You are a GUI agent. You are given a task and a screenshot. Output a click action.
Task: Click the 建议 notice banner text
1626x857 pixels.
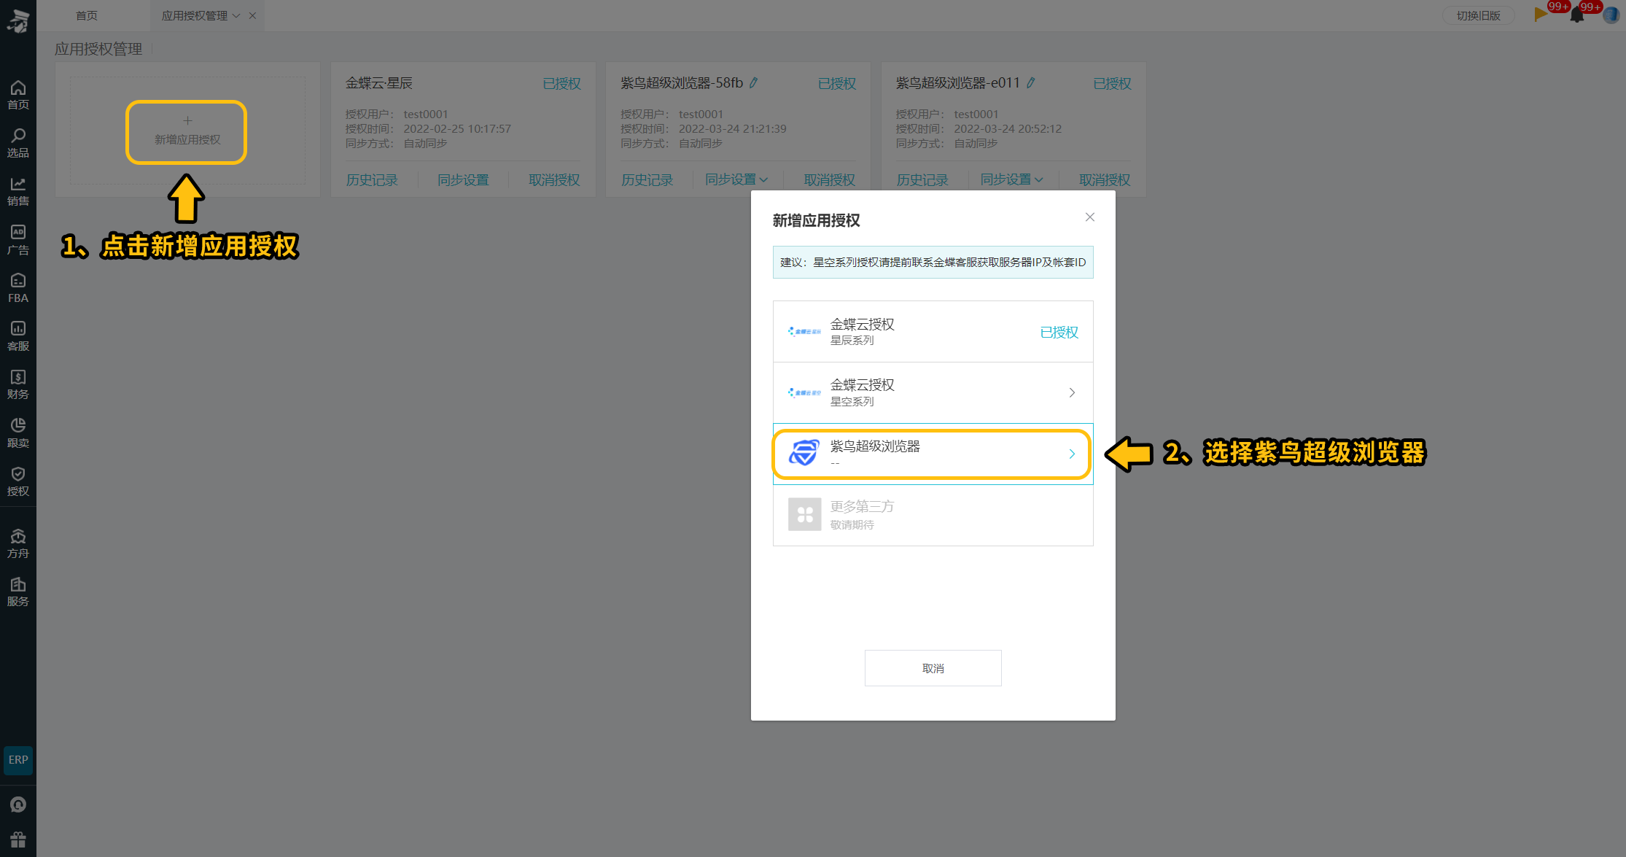click(x=933, y=262)
